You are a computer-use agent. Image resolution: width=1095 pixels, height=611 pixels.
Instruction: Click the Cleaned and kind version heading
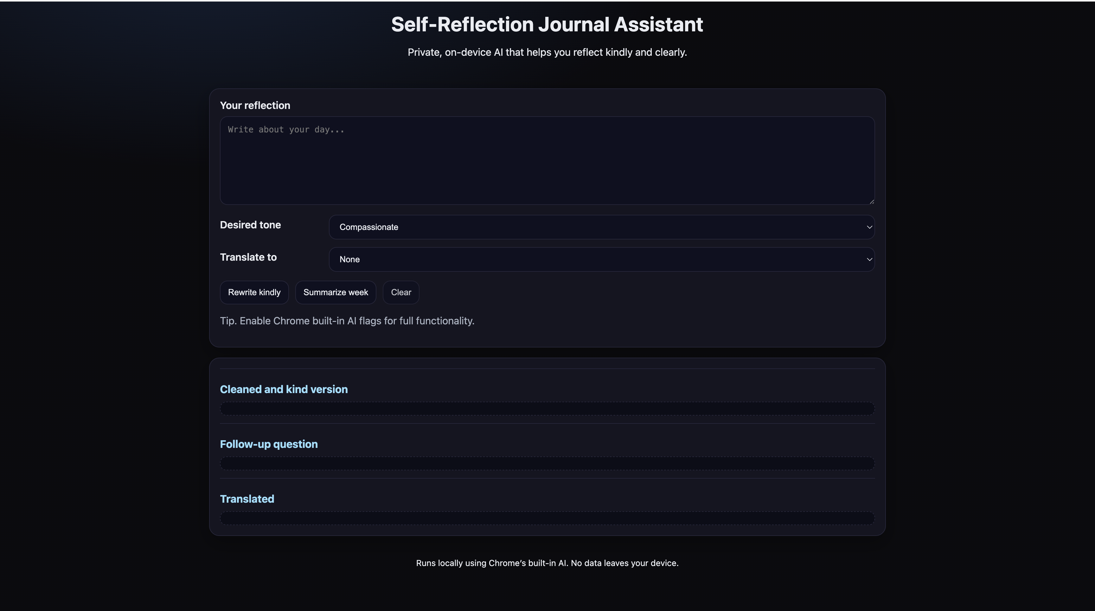pyautogui.click(x=284, y=389)
